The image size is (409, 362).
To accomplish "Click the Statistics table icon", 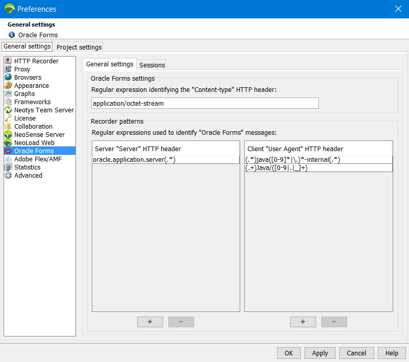I will [x=8, y=167].
